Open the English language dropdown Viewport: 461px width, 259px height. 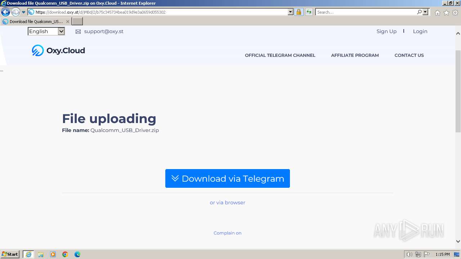(46, 31)
